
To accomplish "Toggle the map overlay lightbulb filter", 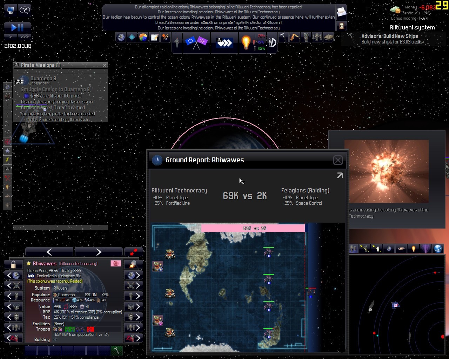I will (x=414, y=249).
